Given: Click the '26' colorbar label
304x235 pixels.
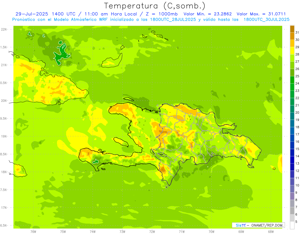Looking at the screenshot, I should click(297, 69).
